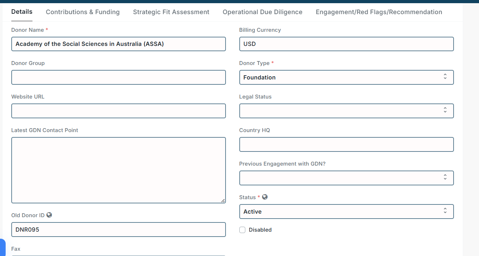479x256 pixels.
Task: Change the Status dropdown showing Active
Action: [346, 212]
